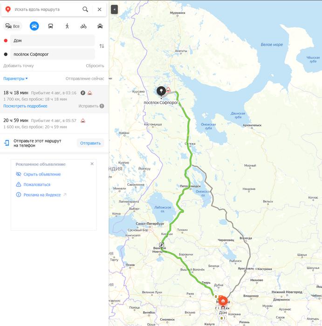
Task: Expand the Параметры dropdown
Action: coord(15,79)
